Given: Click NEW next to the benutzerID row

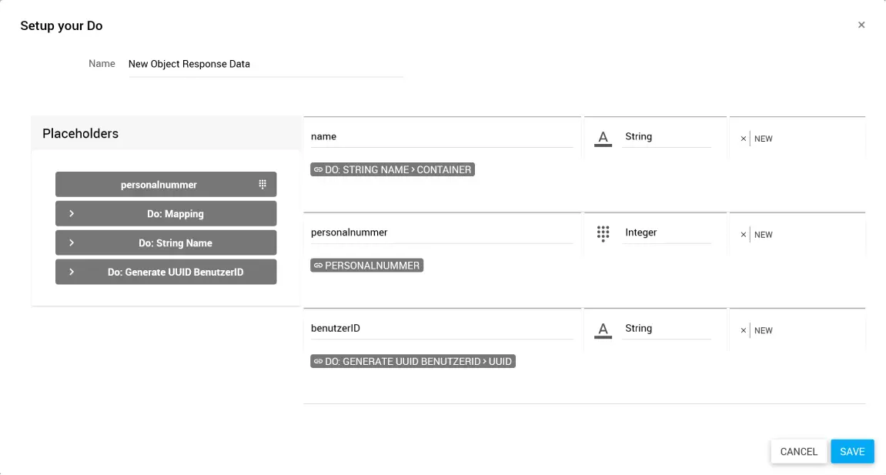Looking at the screenshot, I should tap(764, 331).
